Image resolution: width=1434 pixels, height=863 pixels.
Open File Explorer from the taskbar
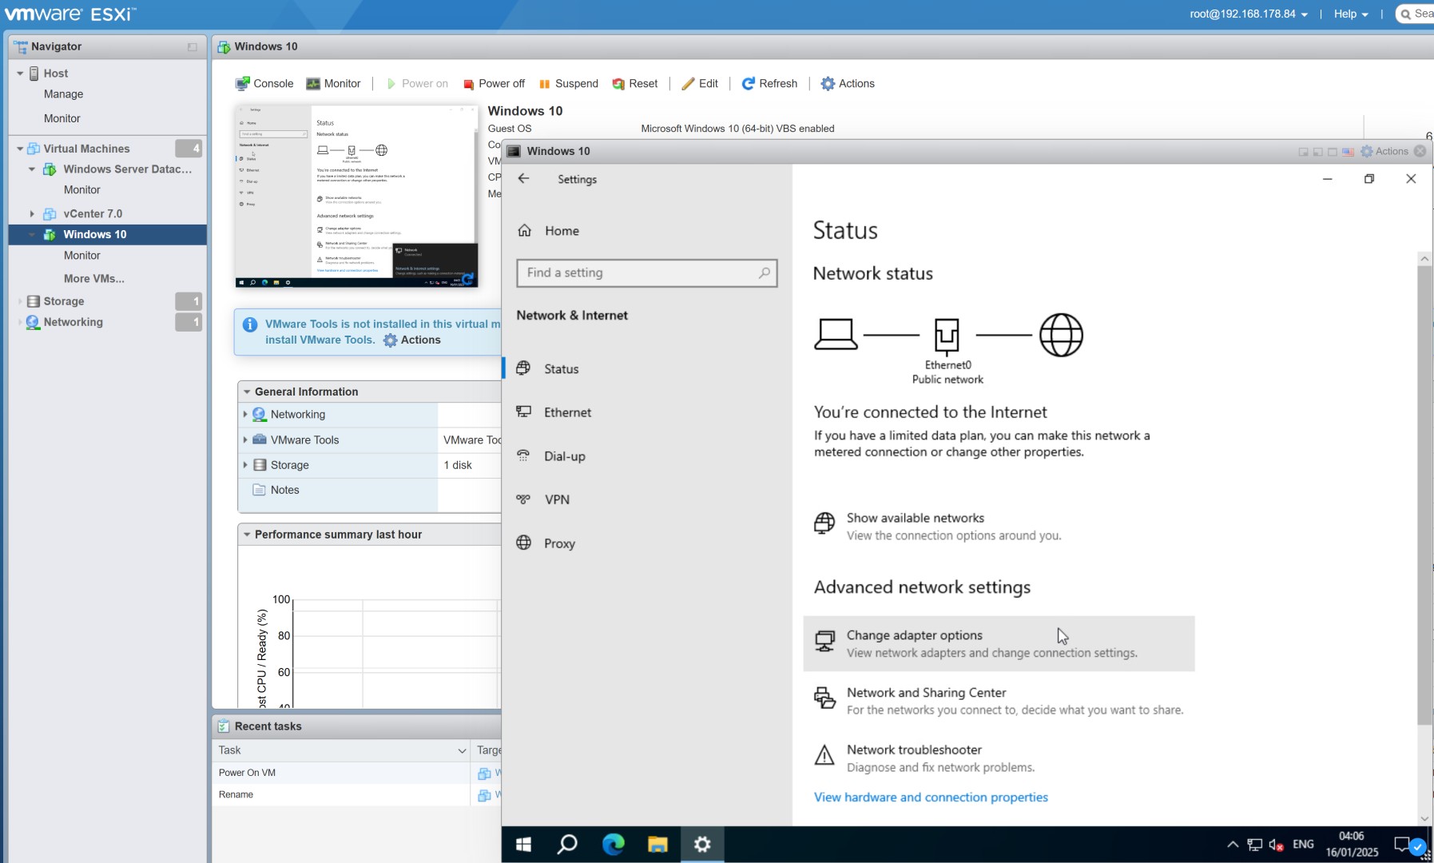[657, 845]
